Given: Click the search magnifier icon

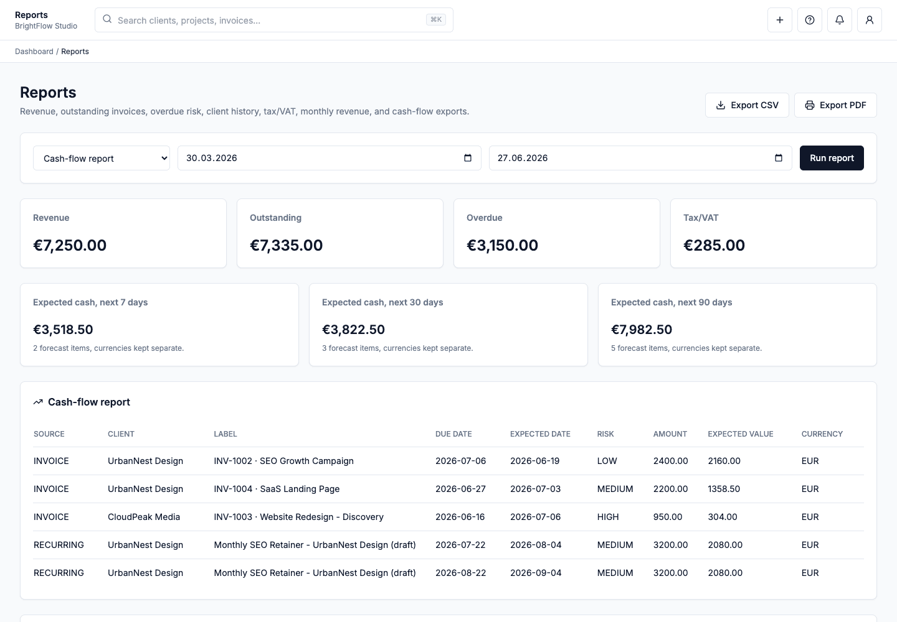Looking at the screenshot, I should point(107,20).
